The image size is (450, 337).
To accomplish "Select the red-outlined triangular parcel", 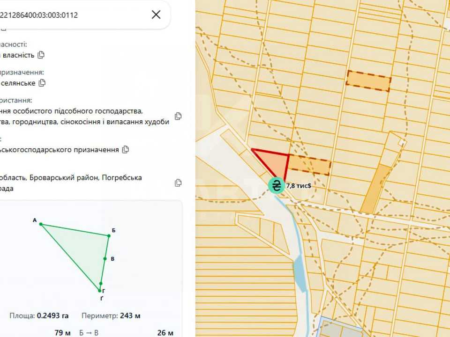I will point(275,162).
